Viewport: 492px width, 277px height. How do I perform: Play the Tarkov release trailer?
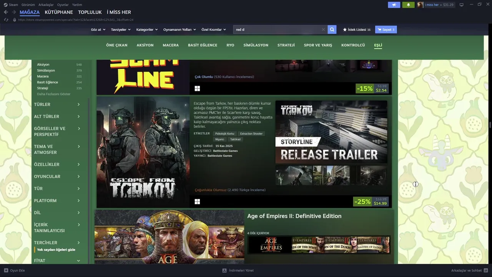click(x=334, y=132)
